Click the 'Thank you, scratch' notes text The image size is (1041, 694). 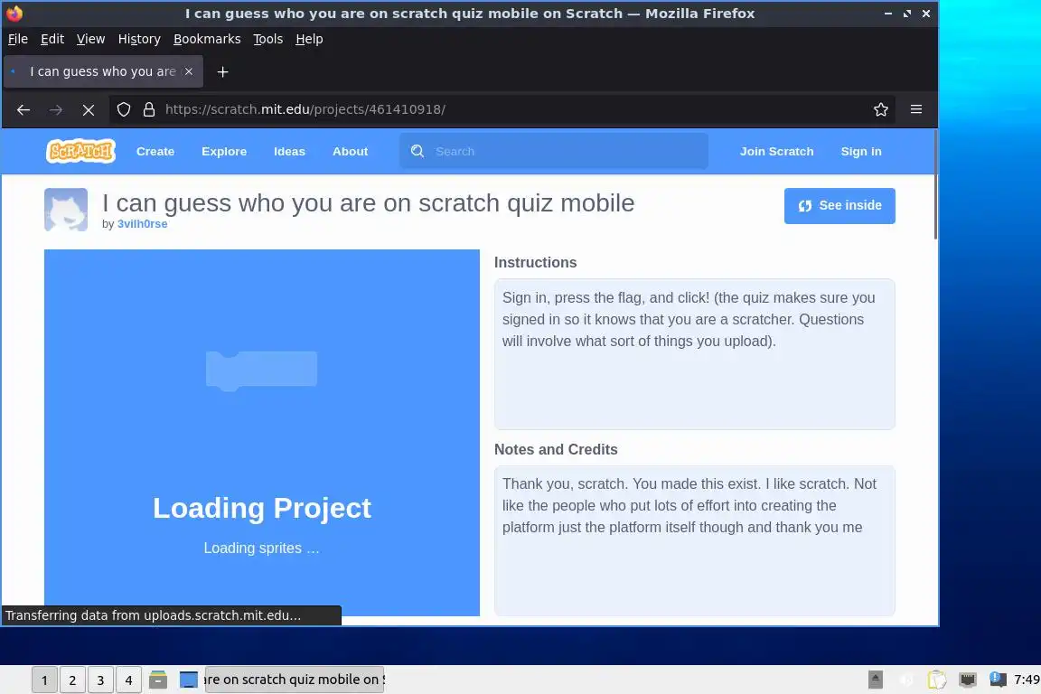pyautogui.click(x=689, y=505)
